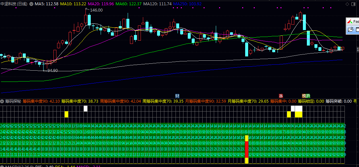
Task: Click the 周筹码集中度90: 42.04 value
Action: 120,101
